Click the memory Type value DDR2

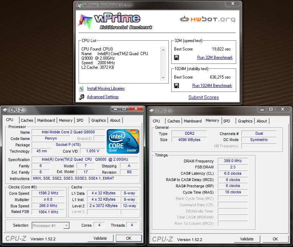click(x=189, y=133)
